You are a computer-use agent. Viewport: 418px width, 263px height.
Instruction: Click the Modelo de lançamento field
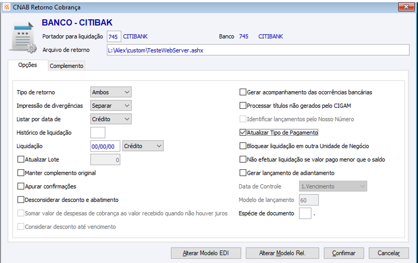pos(309,200)
